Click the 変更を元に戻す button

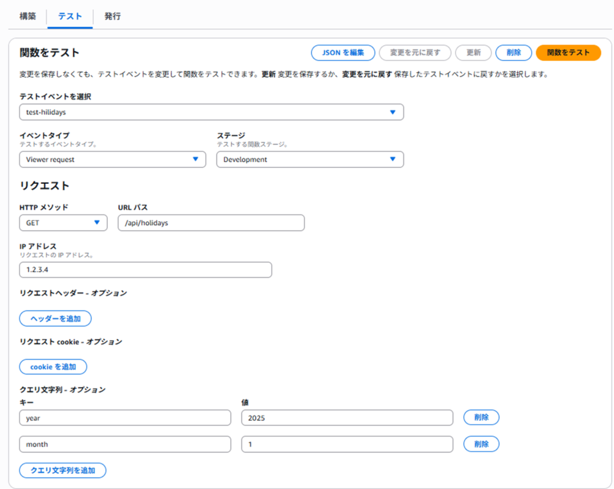coord(415,53)
